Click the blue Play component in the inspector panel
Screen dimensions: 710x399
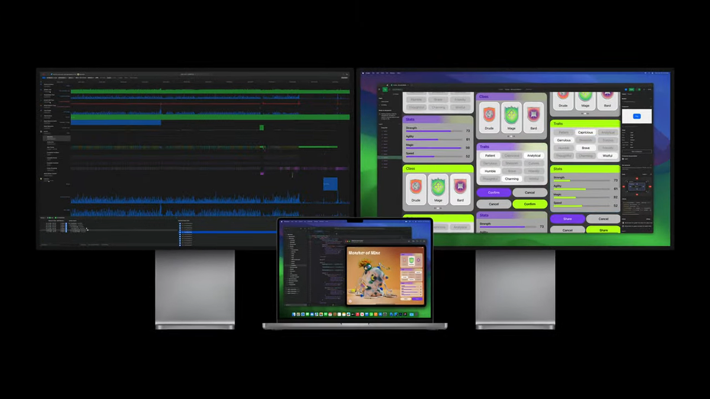pos(636,116)
